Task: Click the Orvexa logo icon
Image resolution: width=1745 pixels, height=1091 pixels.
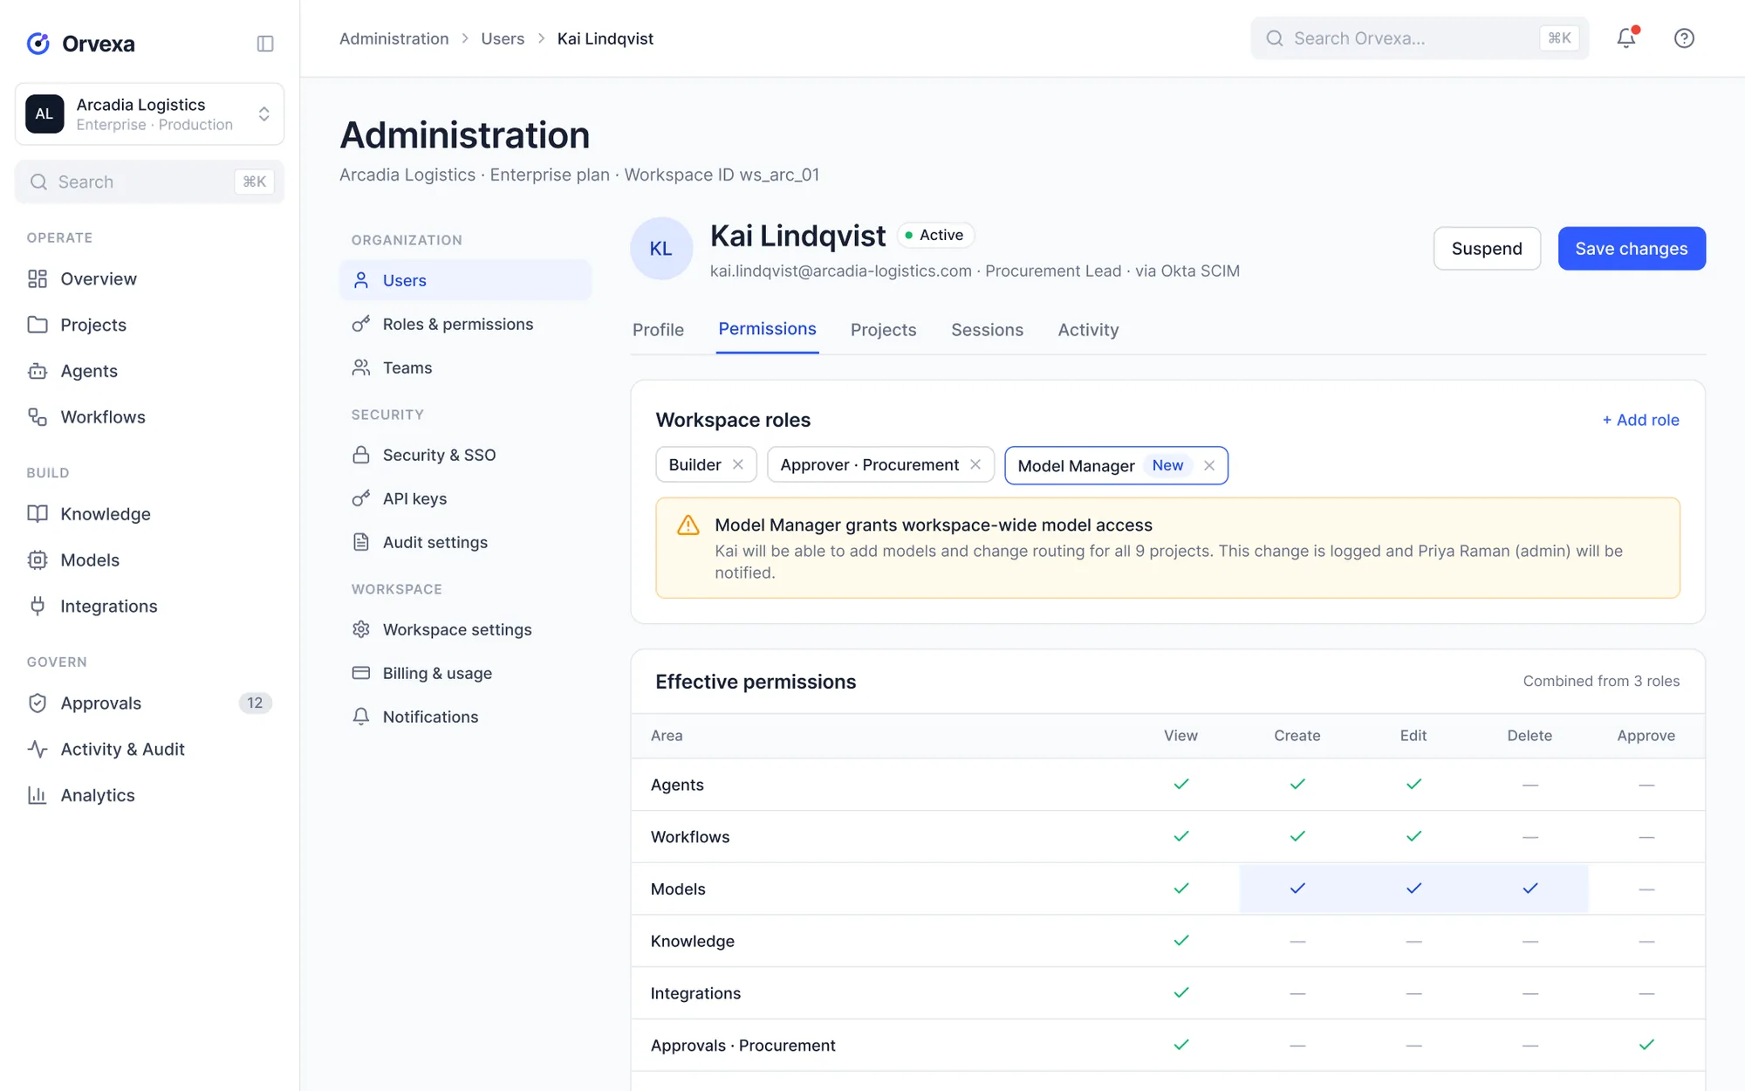Action: pos(38,44)
